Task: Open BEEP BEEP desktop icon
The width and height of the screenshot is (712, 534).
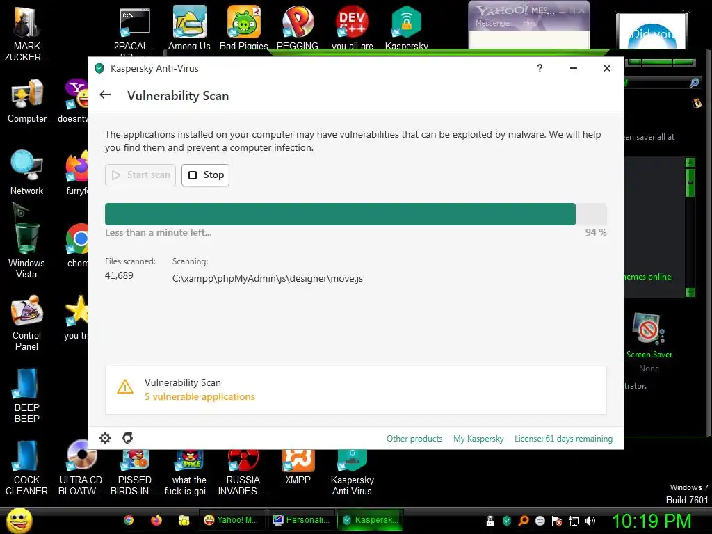Action: 27,396
